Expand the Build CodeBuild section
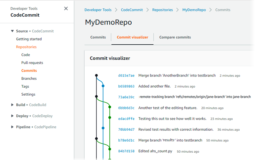 click(x=12, y=105)
